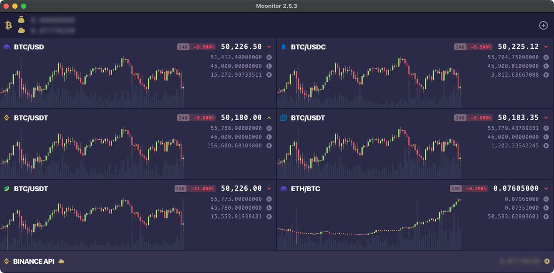Click the Kraken icon beside BTC/USD

tap(6, 47)
